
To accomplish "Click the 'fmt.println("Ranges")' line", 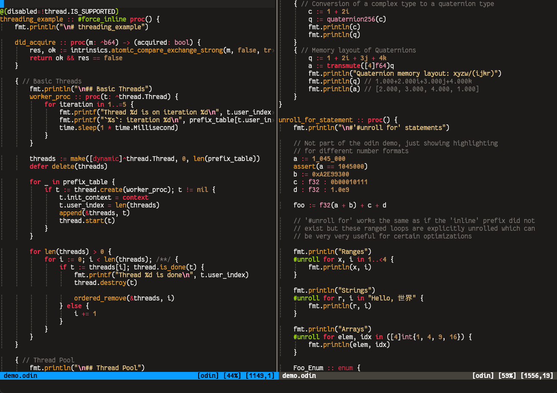I will coord(333,252).
